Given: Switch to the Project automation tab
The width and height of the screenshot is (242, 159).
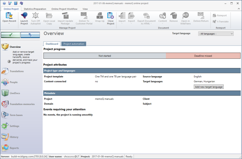Looking at the screenshot, I should [74, 44].
